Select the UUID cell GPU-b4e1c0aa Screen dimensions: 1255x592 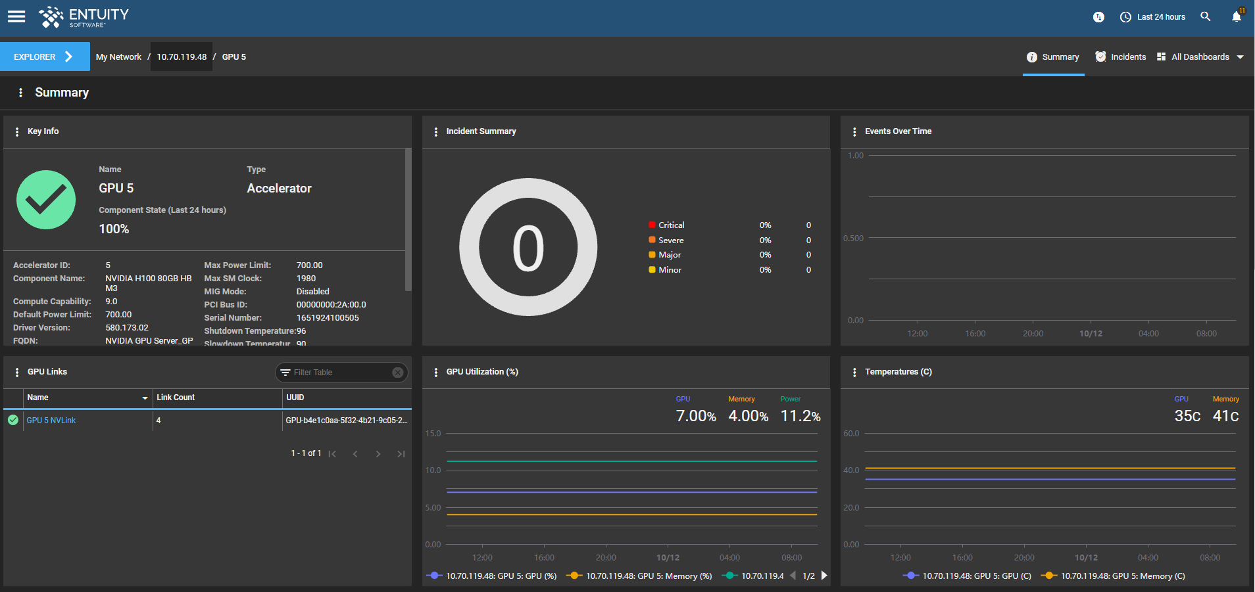pos(347,421)
